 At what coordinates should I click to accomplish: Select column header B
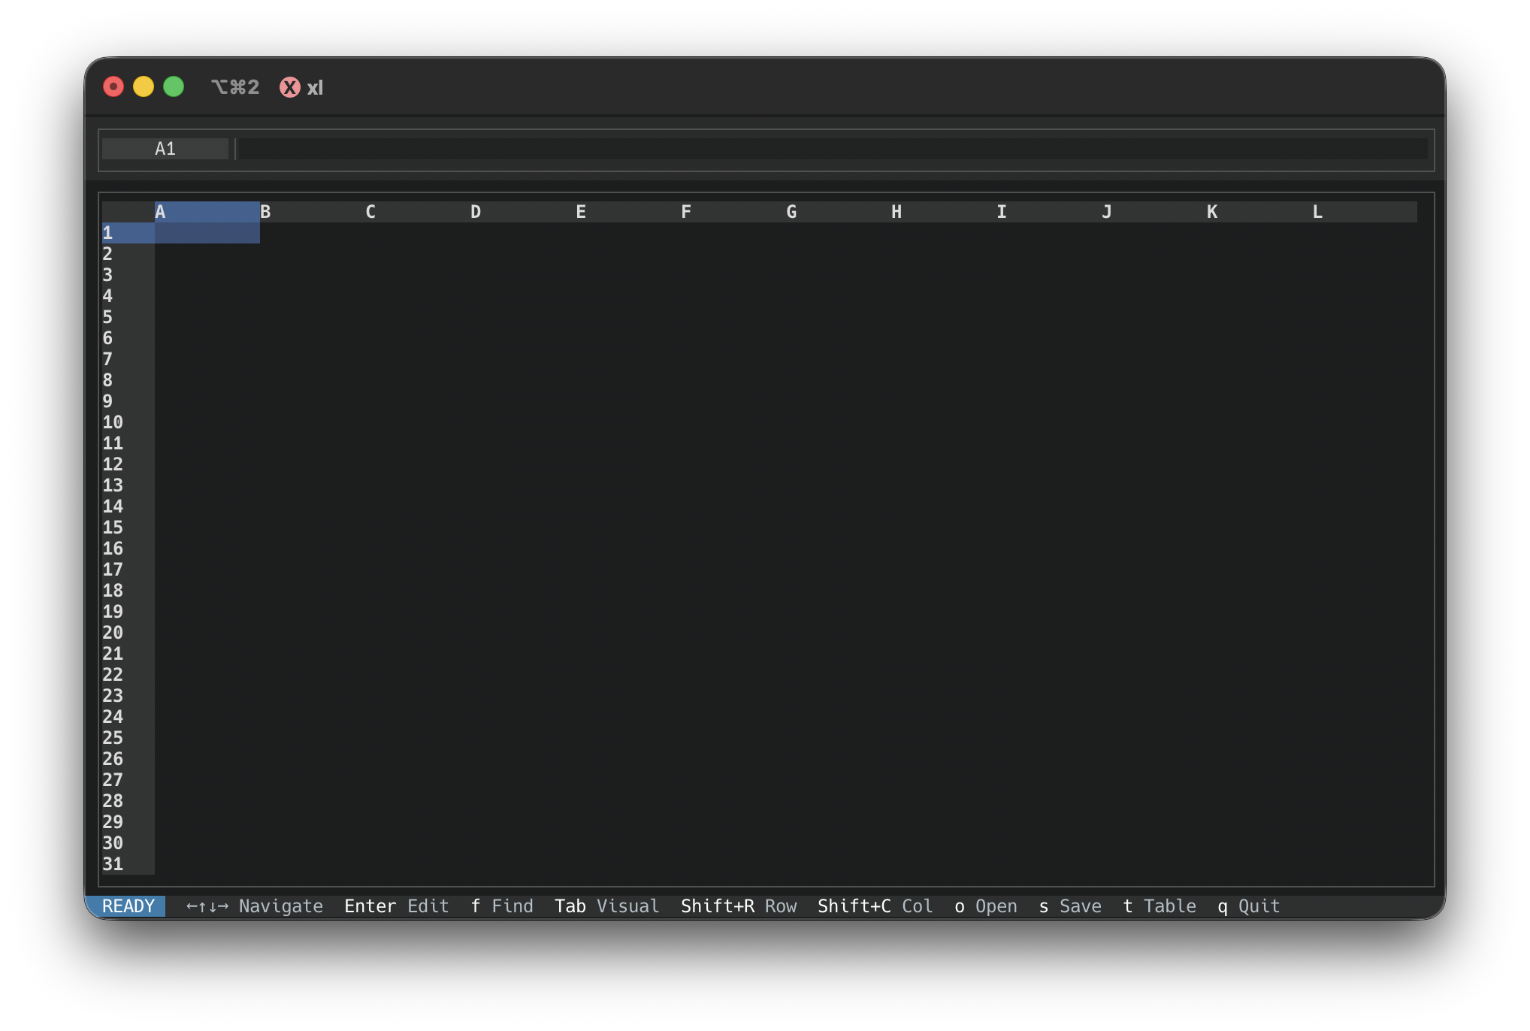point(313,212)
